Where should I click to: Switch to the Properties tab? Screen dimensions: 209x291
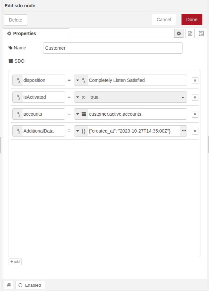coord(36,33)
